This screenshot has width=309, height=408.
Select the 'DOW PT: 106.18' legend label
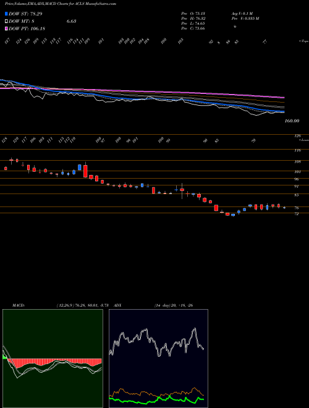tap(27, 28)
